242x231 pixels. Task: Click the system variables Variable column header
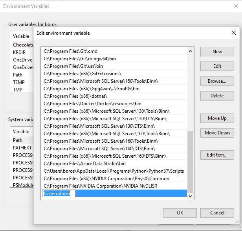22,131
